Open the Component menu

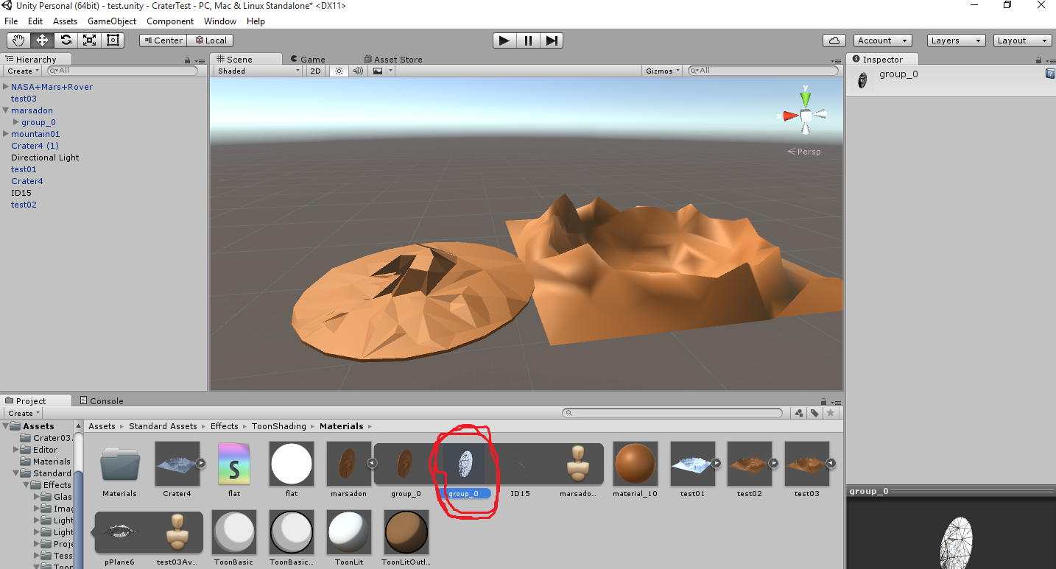point(170,21)
